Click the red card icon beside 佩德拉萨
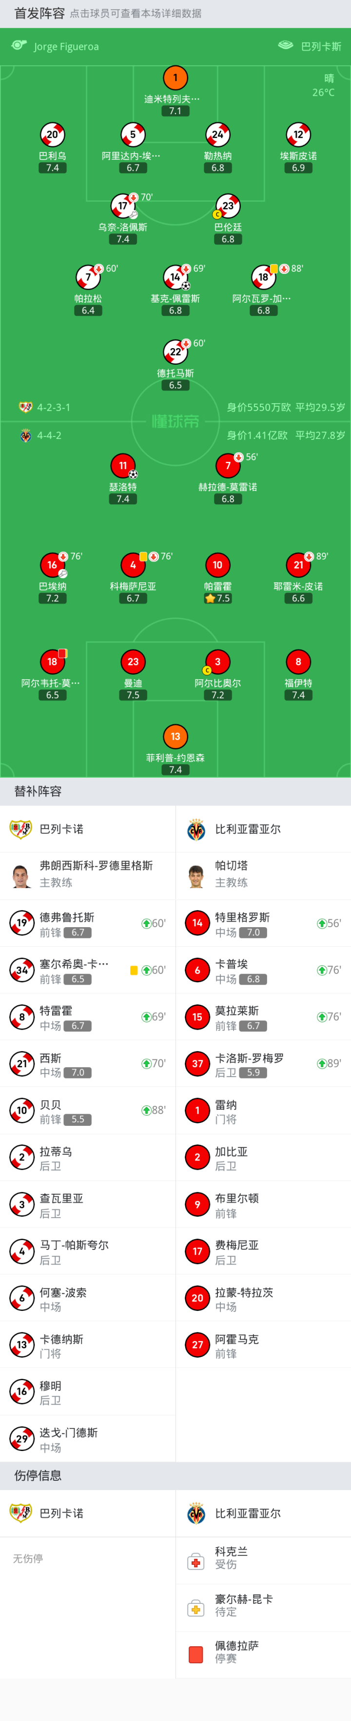Screen dimensions: 351x1721 tap(196, 1654)
